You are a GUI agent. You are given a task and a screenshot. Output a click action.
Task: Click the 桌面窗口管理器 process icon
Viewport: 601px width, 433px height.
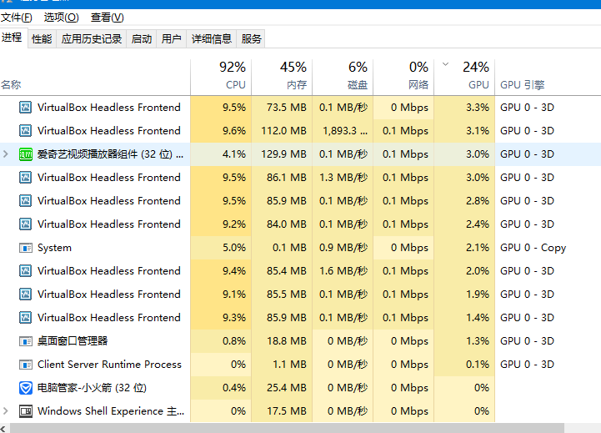[25, 341]
